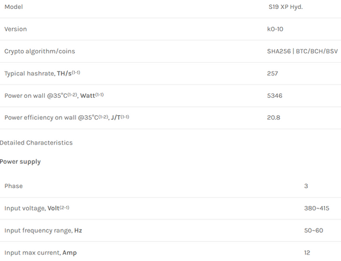Click the Model row label
341x261 pixels.
13,7
